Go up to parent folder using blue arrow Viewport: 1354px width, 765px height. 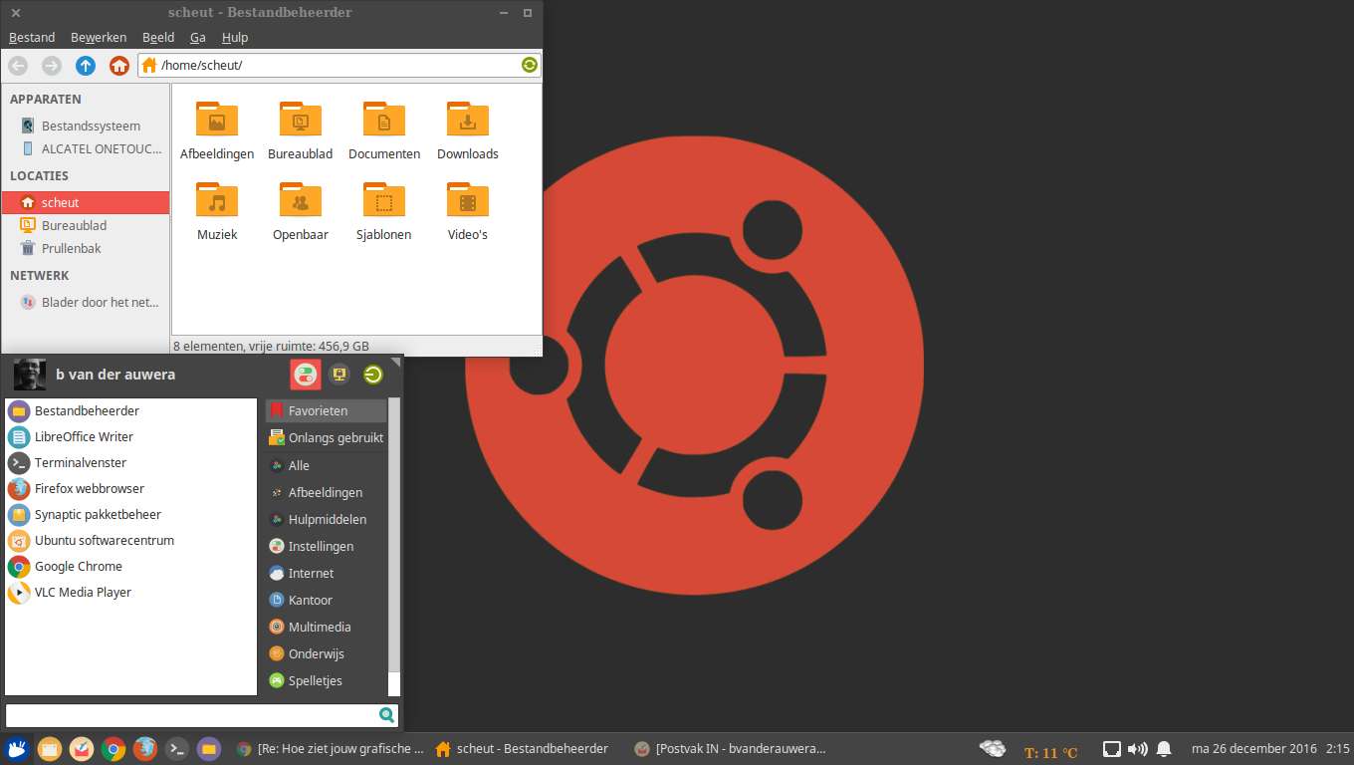pyautogui.click(x=86, y=66)
